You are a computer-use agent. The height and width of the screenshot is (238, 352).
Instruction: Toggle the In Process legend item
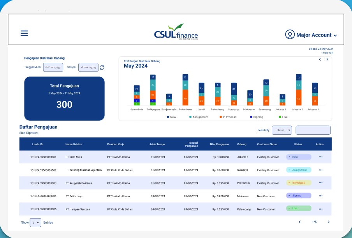[228, 117]
